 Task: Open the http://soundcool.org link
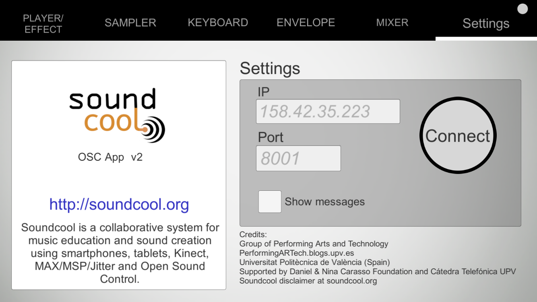pos(119,205)
